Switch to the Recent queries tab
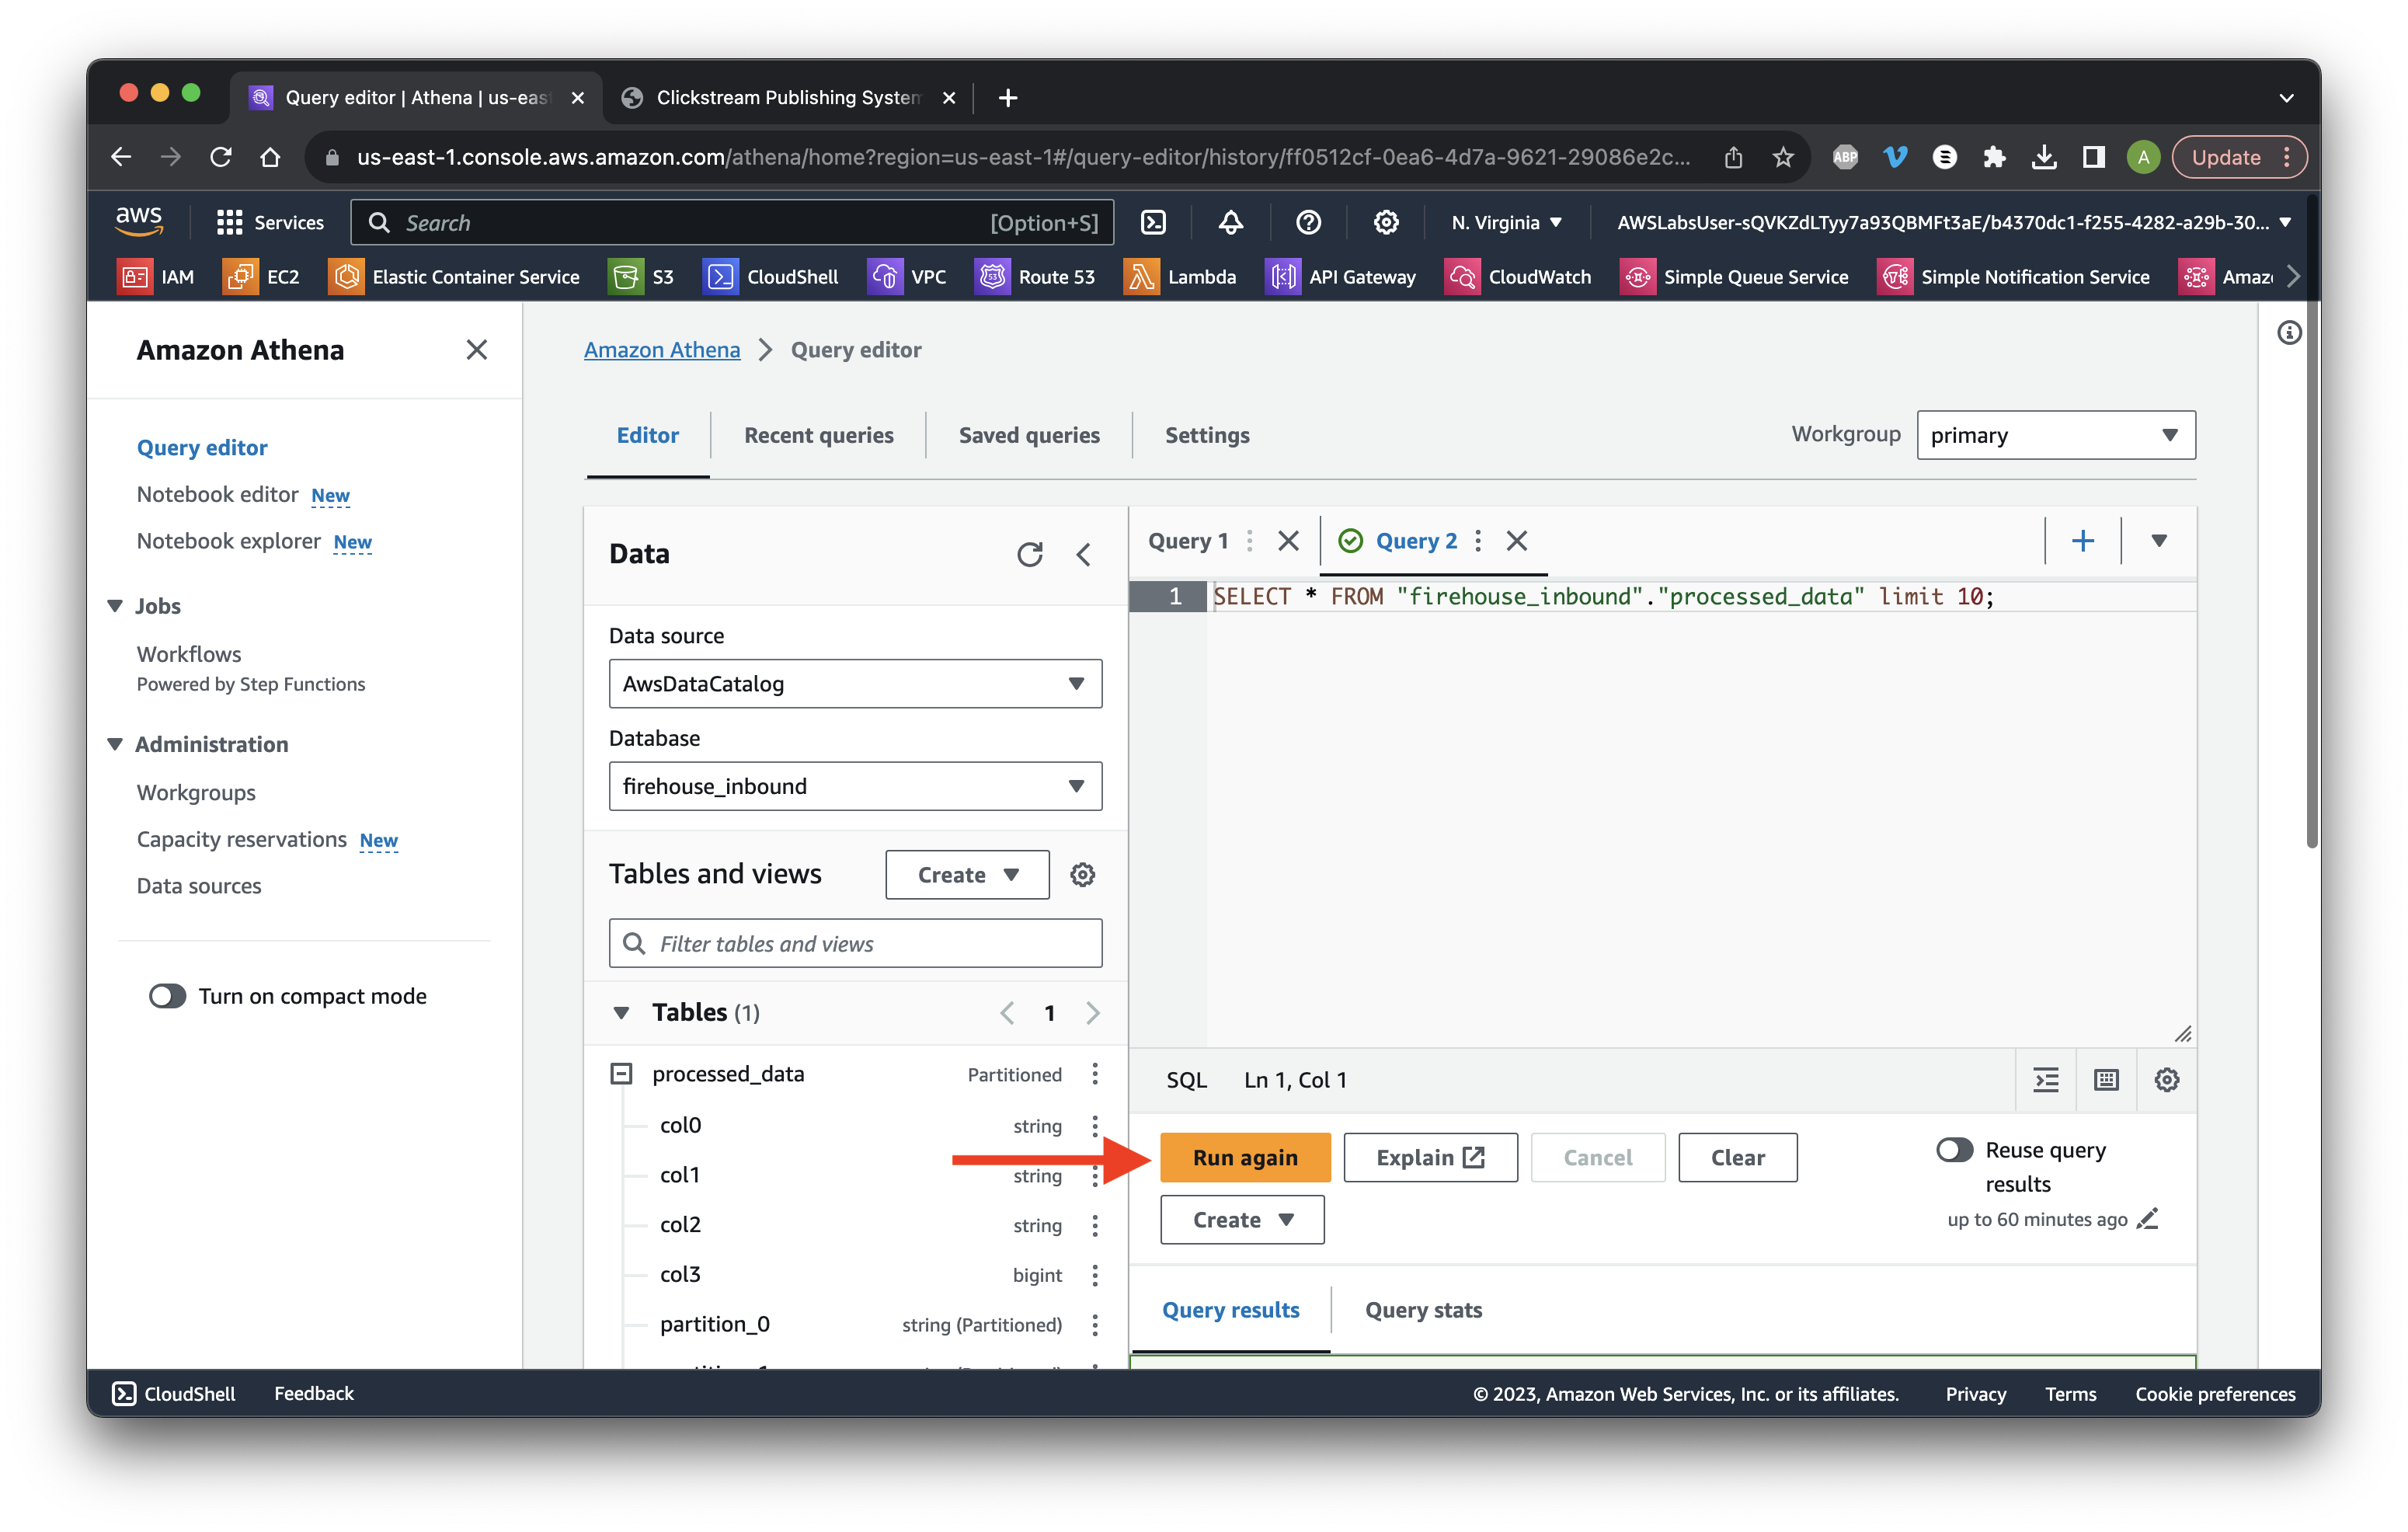 point(818,435)
